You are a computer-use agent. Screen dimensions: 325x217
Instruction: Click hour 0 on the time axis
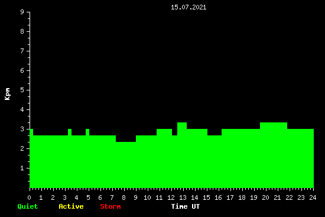(29, 197)
